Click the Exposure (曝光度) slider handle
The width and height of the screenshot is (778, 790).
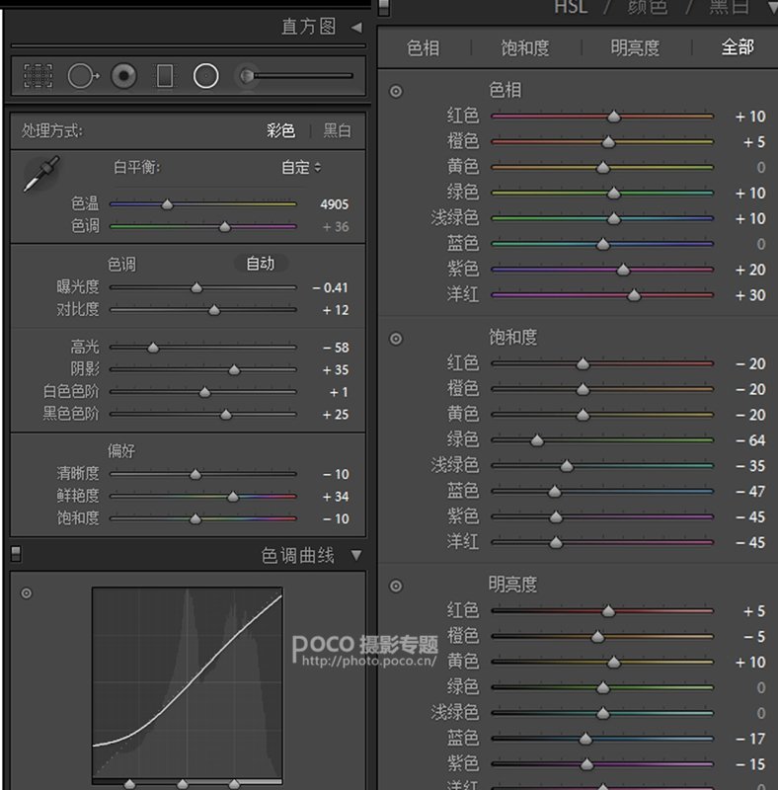[196, 287]
